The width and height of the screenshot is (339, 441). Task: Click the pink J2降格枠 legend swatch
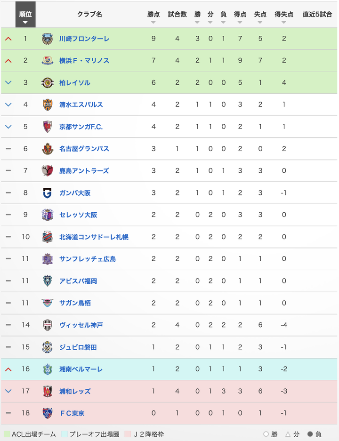coord(128,434)
